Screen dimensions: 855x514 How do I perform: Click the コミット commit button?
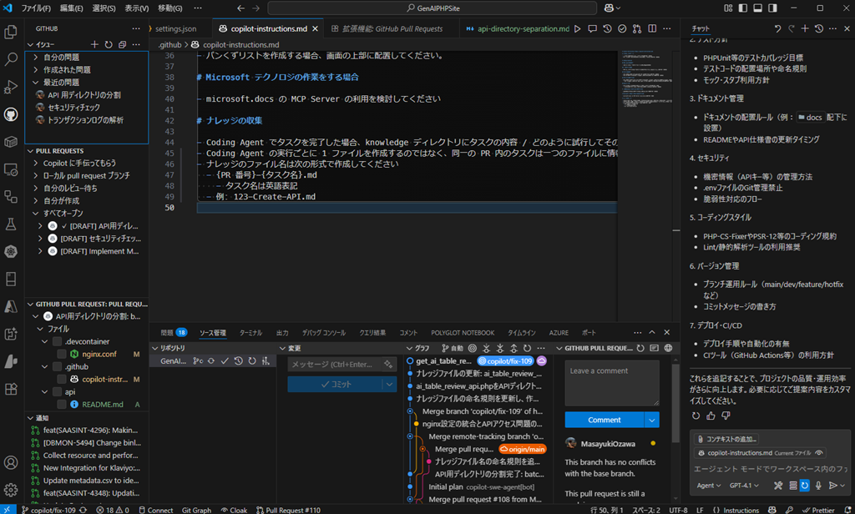point(336,385)
